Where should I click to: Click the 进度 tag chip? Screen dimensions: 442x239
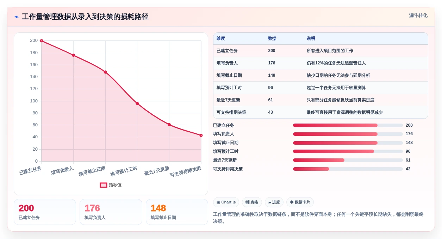274,202
